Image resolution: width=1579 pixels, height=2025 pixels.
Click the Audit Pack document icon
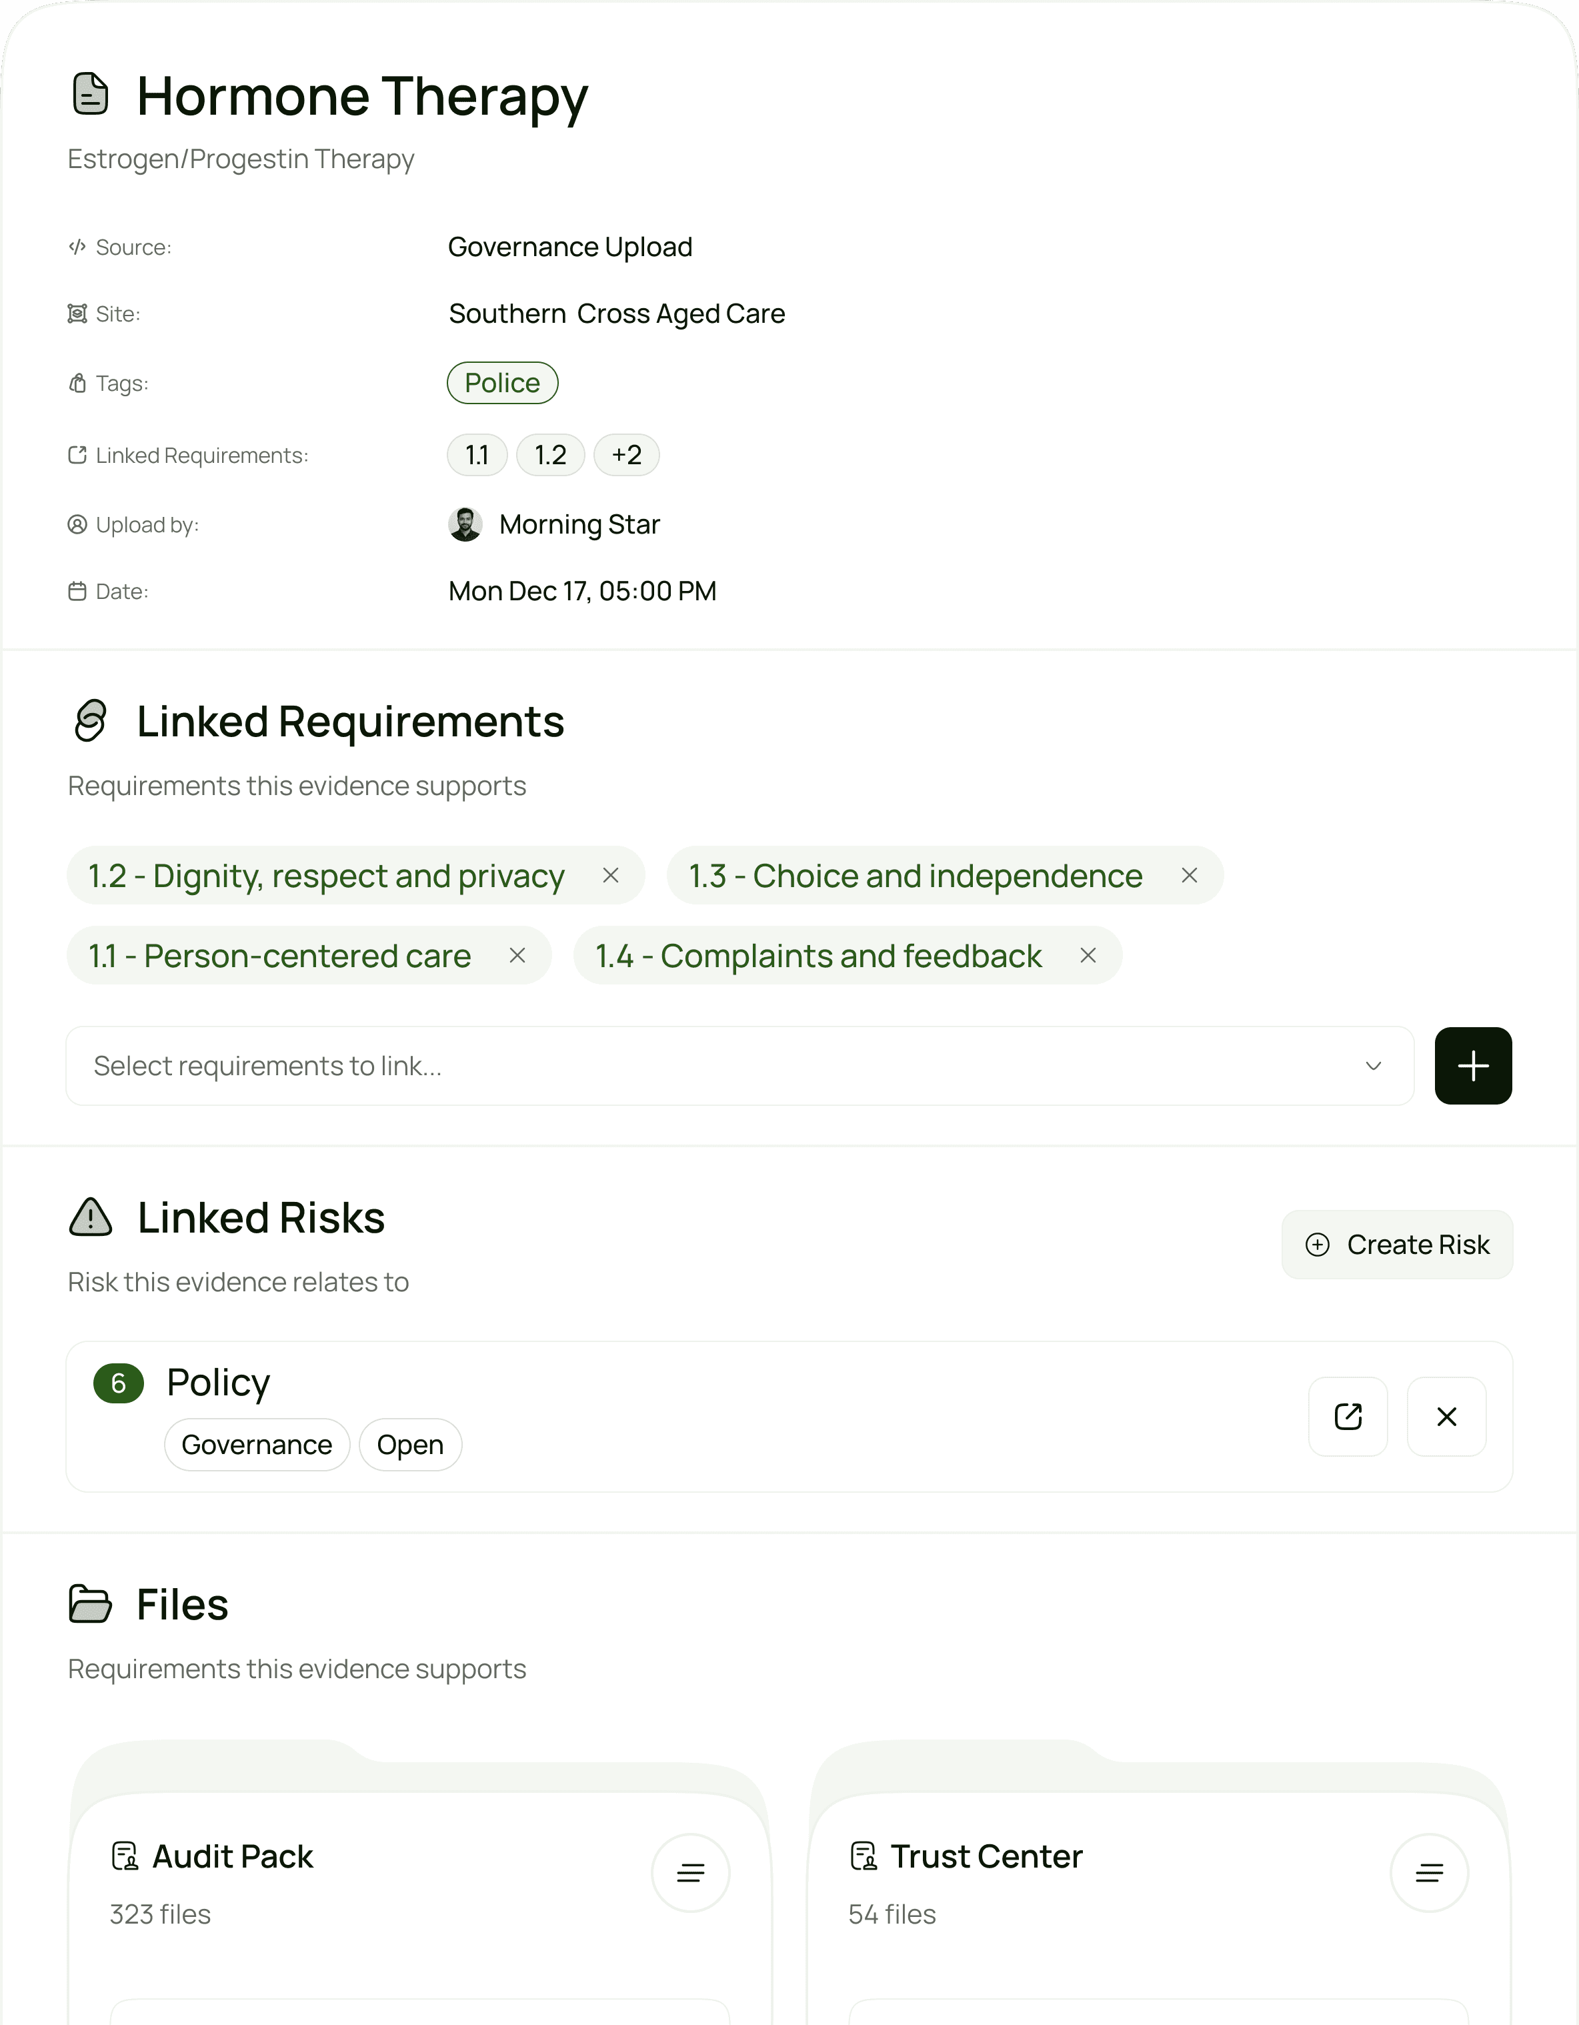coord(127,1856)
